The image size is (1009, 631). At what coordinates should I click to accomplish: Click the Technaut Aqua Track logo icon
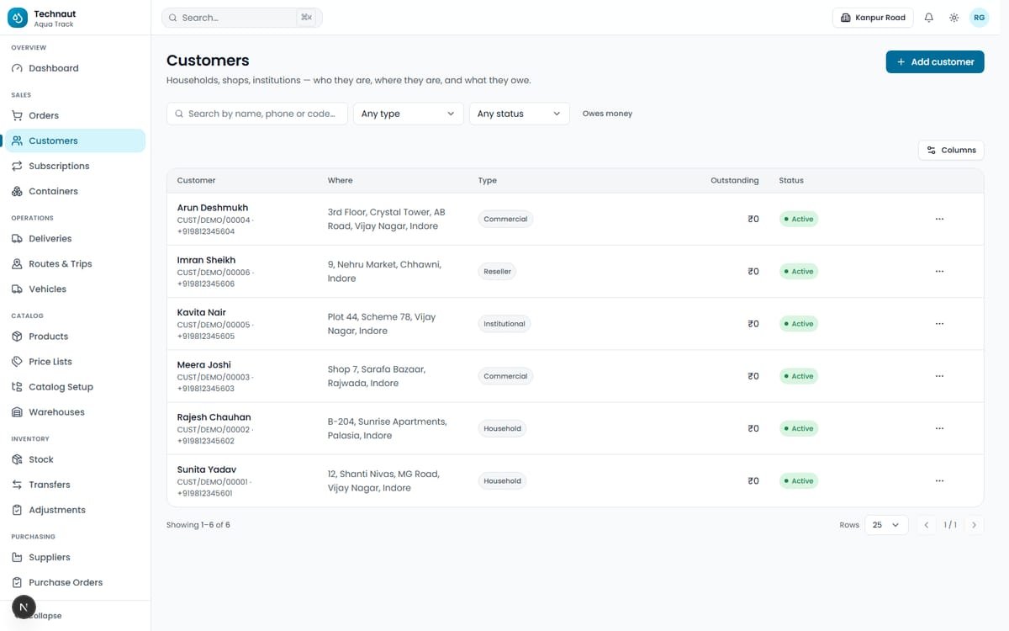pyautogui.click(x=18, y=18)
